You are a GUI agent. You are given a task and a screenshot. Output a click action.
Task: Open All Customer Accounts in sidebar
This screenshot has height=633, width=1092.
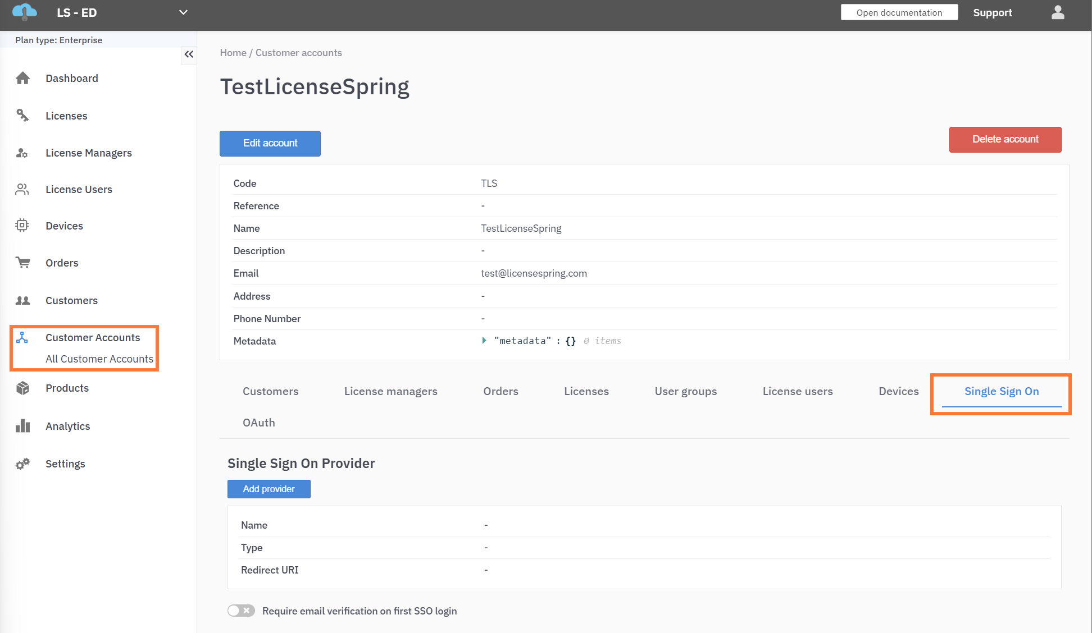99,359
